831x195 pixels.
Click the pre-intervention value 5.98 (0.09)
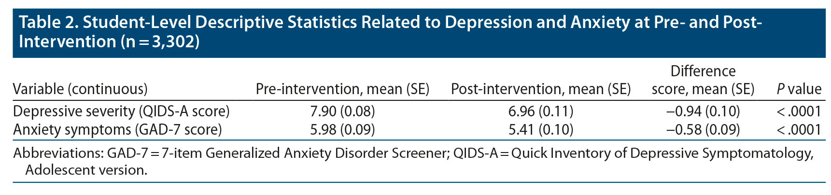[342, 130]
